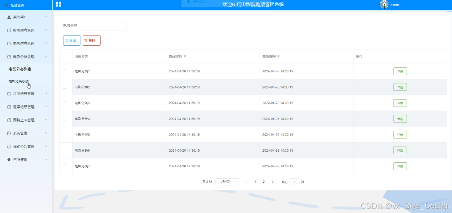
Task: Check the 电影分类1 row checkbox
Action: click(65, 71)
